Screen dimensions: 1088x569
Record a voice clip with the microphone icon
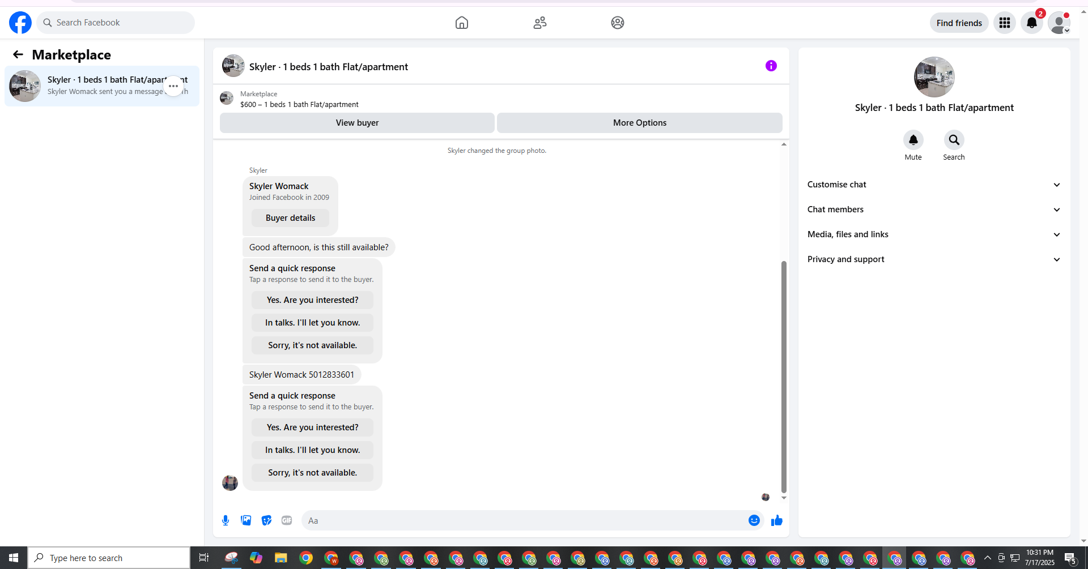[x=226, y=520]
